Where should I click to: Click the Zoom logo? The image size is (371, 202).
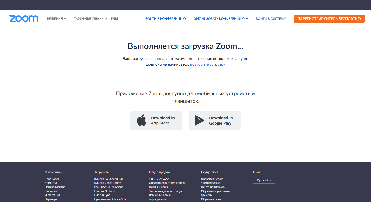(x=24, y=18)
